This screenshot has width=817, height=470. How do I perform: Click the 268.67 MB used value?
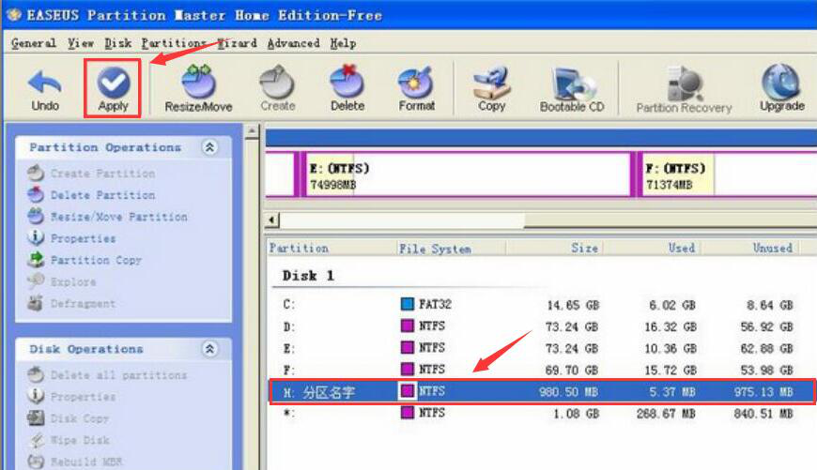666,414
